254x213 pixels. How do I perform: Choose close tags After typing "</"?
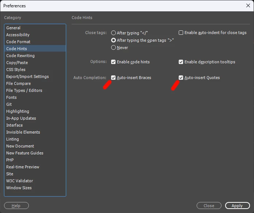click(113, 33)
